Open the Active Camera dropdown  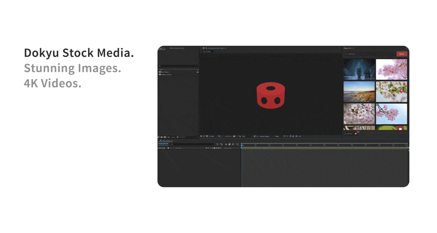[265, 136]
